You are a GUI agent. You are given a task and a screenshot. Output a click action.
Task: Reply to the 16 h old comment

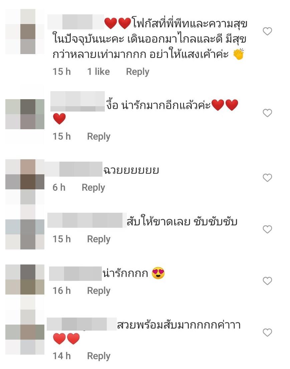tap(98, 291)
